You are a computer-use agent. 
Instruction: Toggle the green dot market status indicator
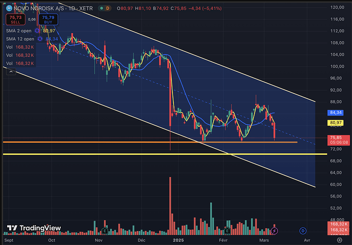[102, 8]
